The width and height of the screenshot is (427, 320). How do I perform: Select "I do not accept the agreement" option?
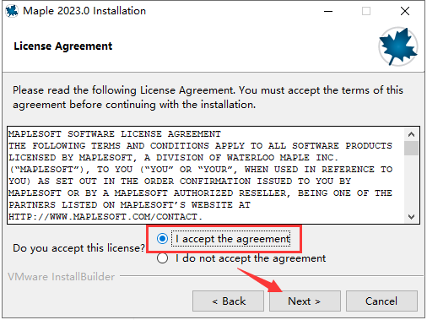(162, 258)
